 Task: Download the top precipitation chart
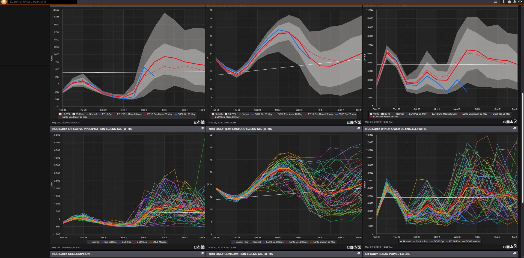click(x=199, y=122)
